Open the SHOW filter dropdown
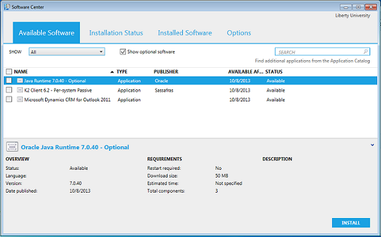The image size is (381, 237). click(67, 52)
